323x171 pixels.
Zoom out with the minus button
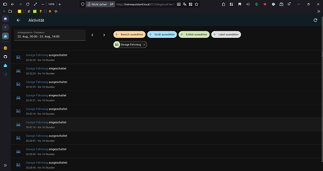(x=43, y=4)
